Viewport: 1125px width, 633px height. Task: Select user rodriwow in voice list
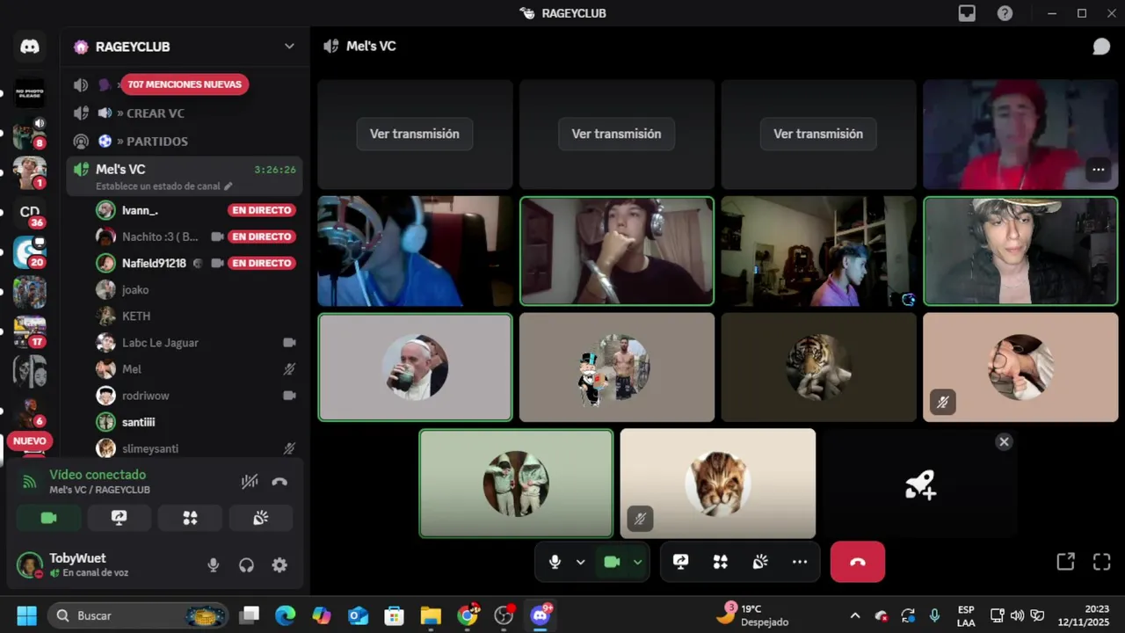195,396
